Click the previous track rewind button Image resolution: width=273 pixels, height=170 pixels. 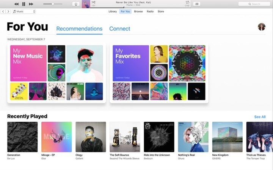pyautogui.click(x=16, y=4)
